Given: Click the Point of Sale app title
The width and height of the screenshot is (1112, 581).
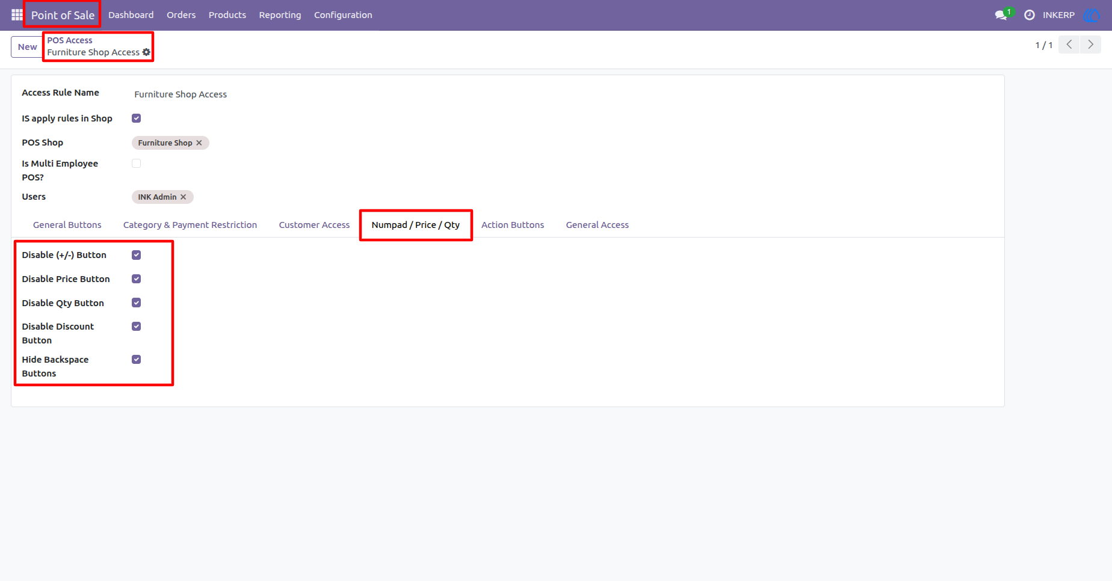Looking at the screenshot, I should (63, 15).
